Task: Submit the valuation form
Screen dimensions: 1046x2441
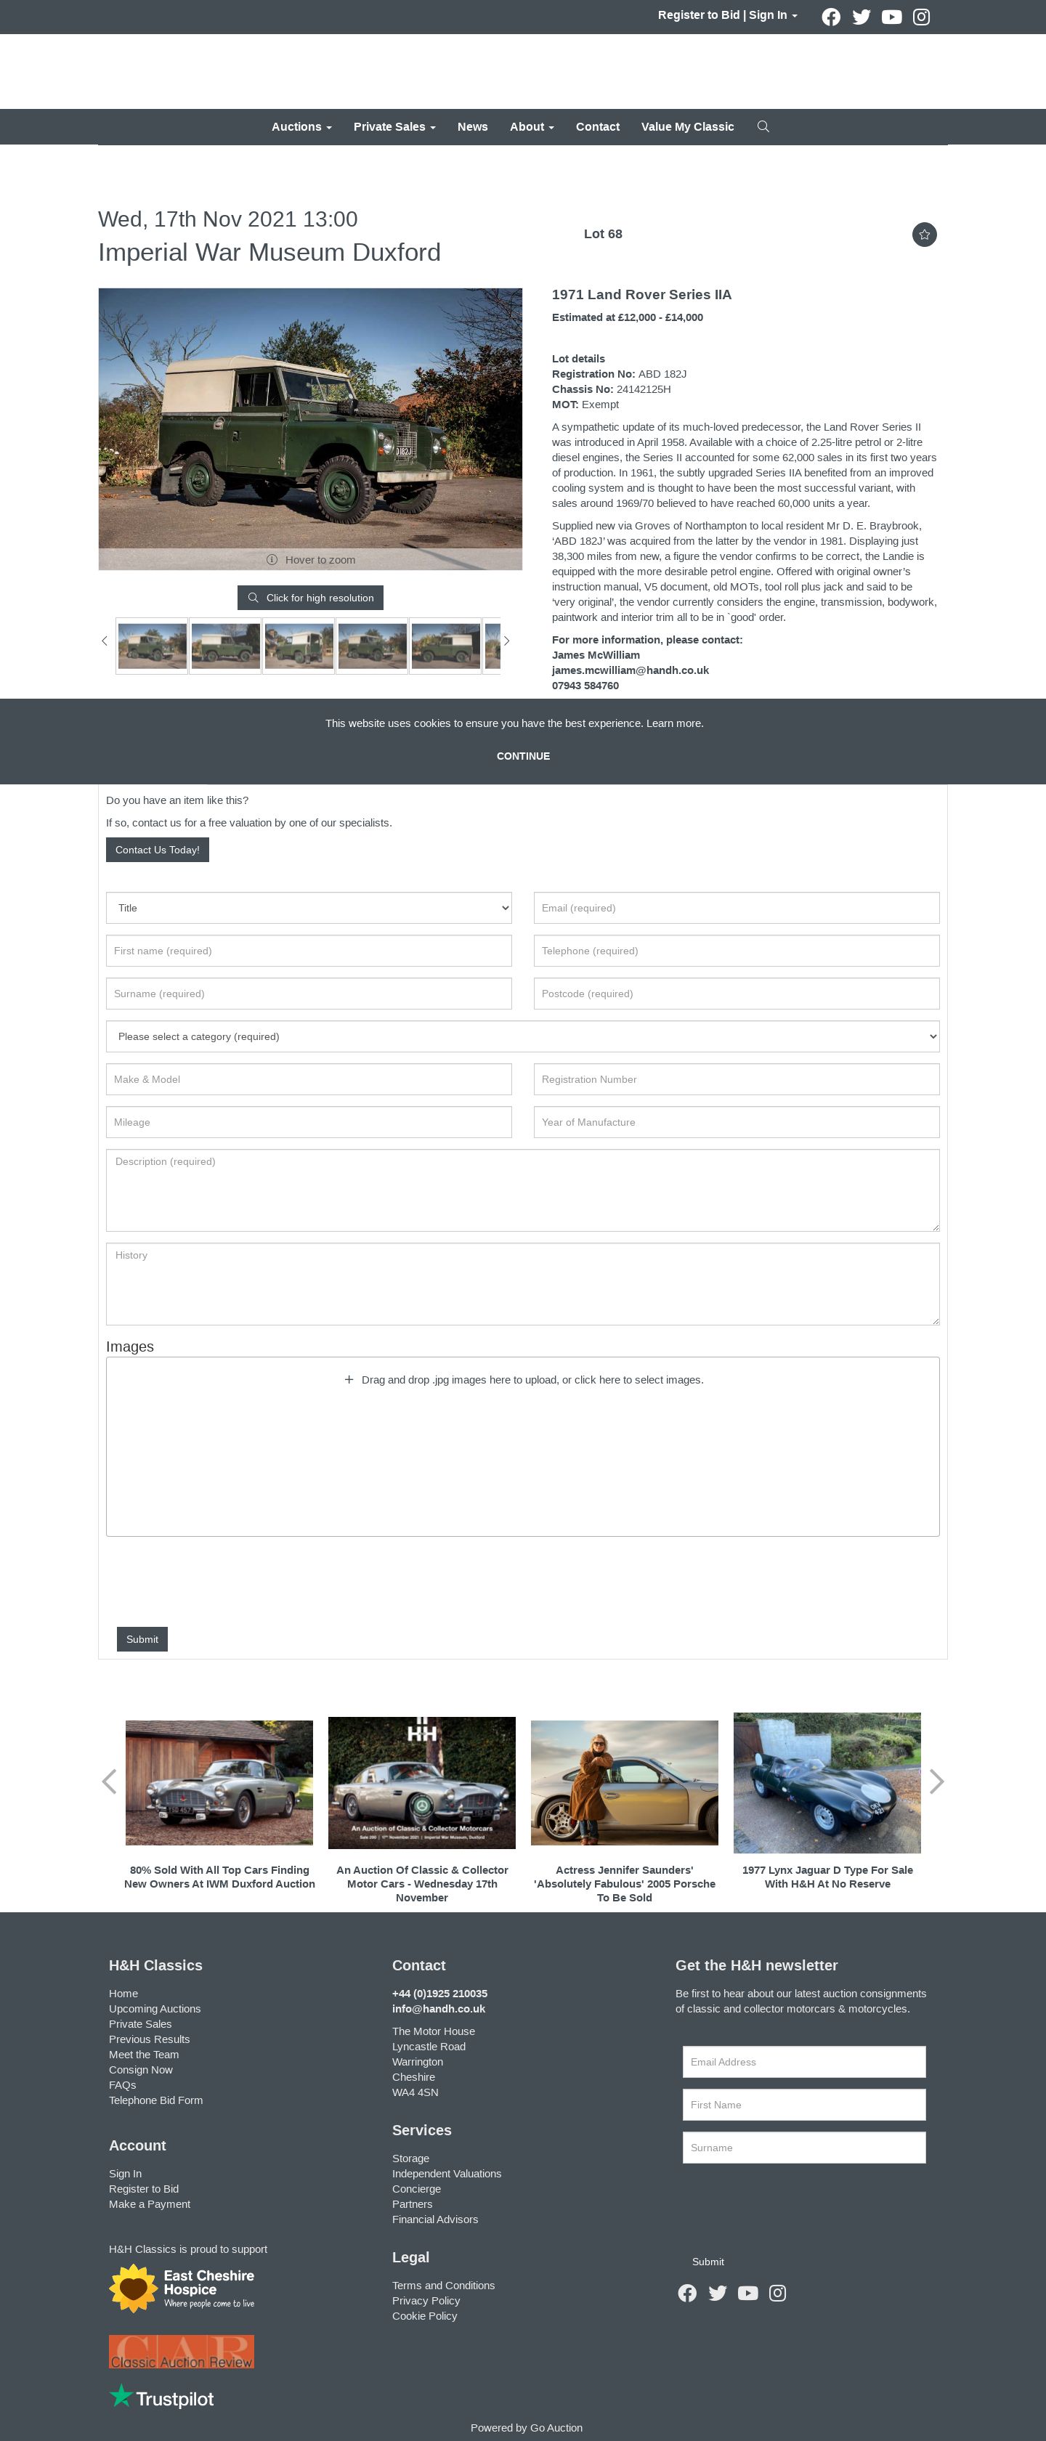Action: [142, 1639]
